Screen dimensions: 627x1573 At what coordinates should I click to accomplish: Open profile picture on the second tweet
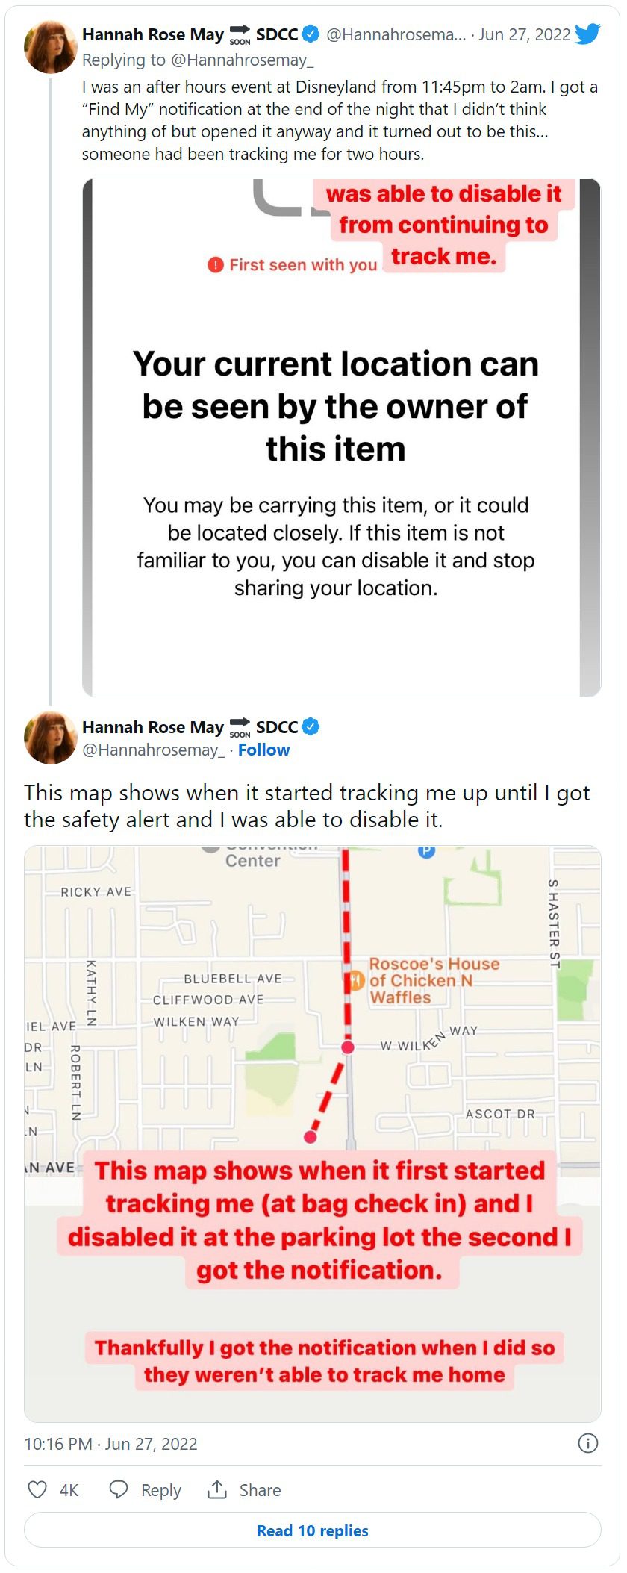point(51,738)
